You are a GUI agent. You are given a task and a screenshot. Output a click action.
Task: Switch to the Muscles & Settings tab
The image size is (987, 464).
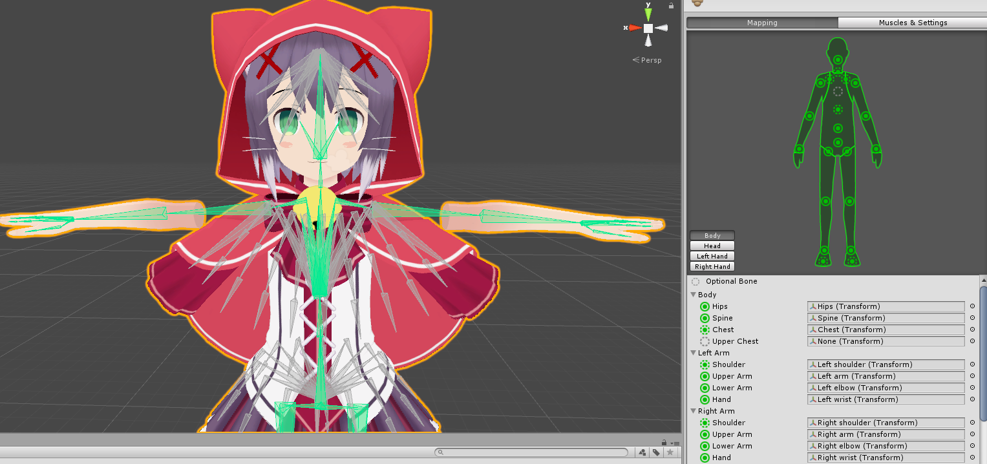click(913, 23)
